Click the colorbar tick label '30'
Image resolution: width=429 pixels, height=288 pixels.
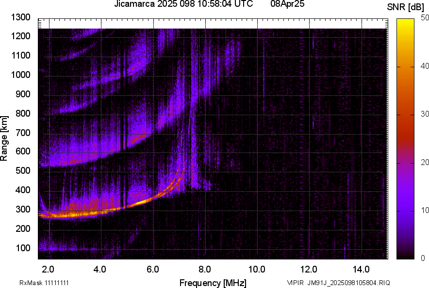click(425, 114)
